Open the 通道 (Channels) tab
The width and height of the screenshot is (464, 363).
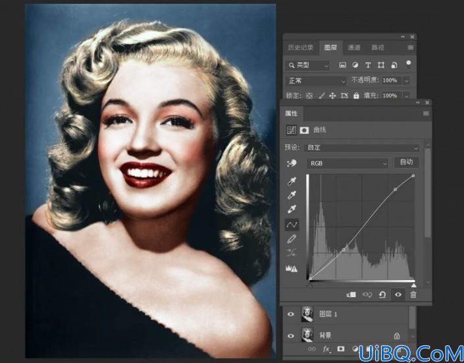click(353, 47)
